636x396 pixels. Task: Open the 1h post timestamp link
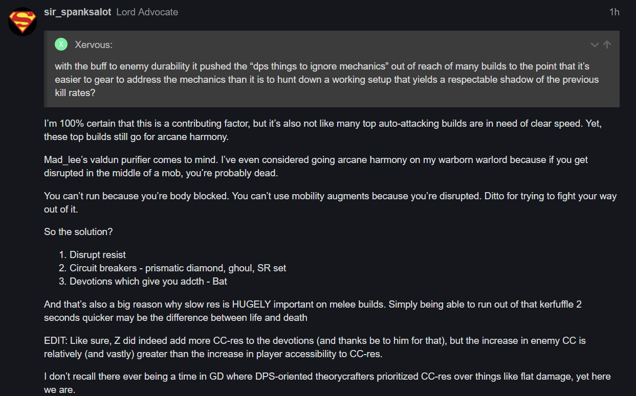614,12
